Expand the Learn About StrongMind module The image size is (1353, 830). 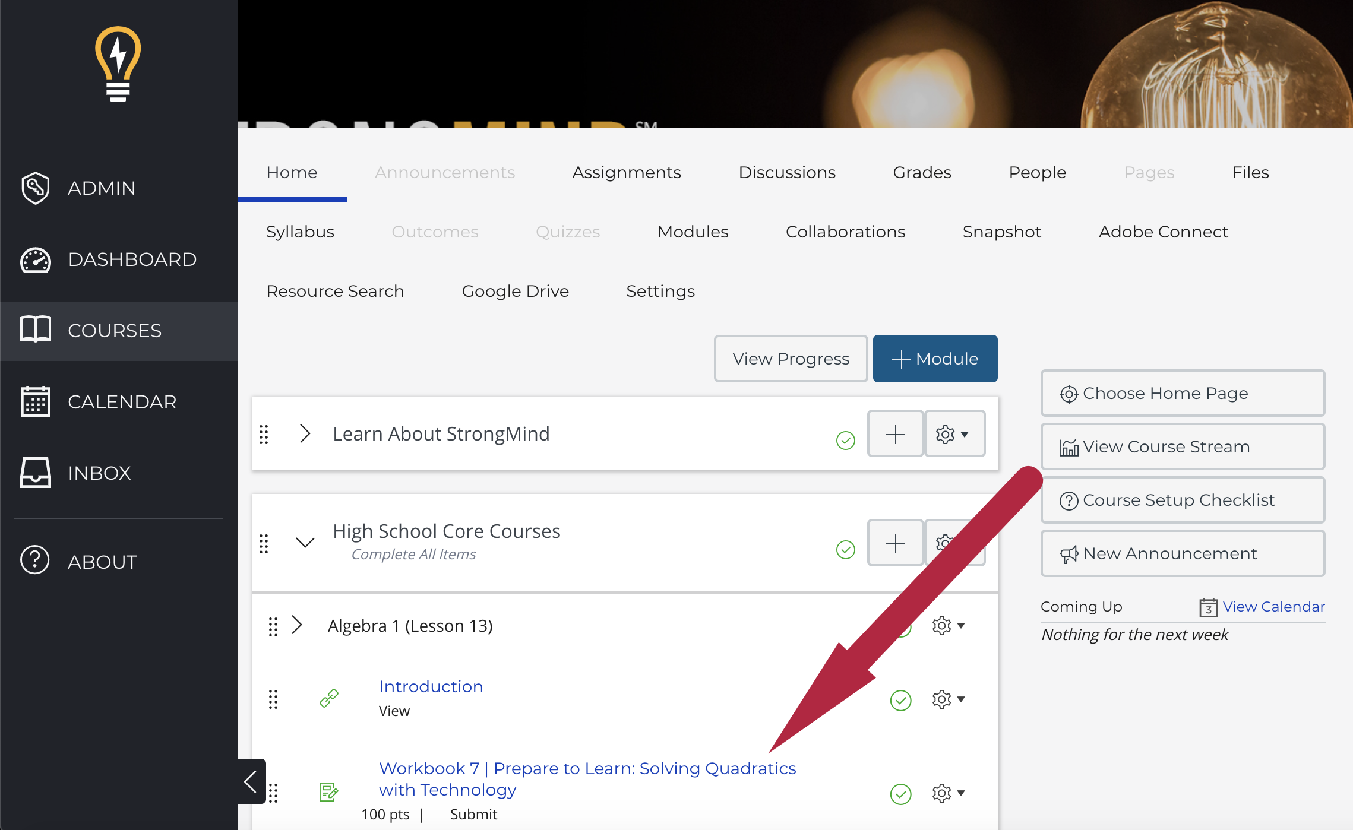(x=305, y=433)
